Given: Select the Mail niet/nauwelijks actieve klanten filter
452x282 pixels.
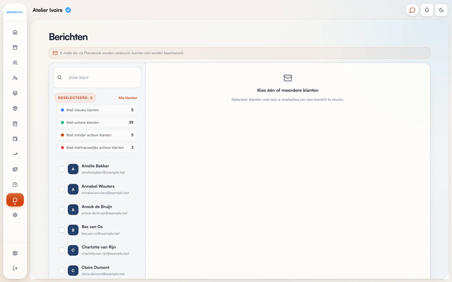Looking at the screenshot, I should [97, 148].
